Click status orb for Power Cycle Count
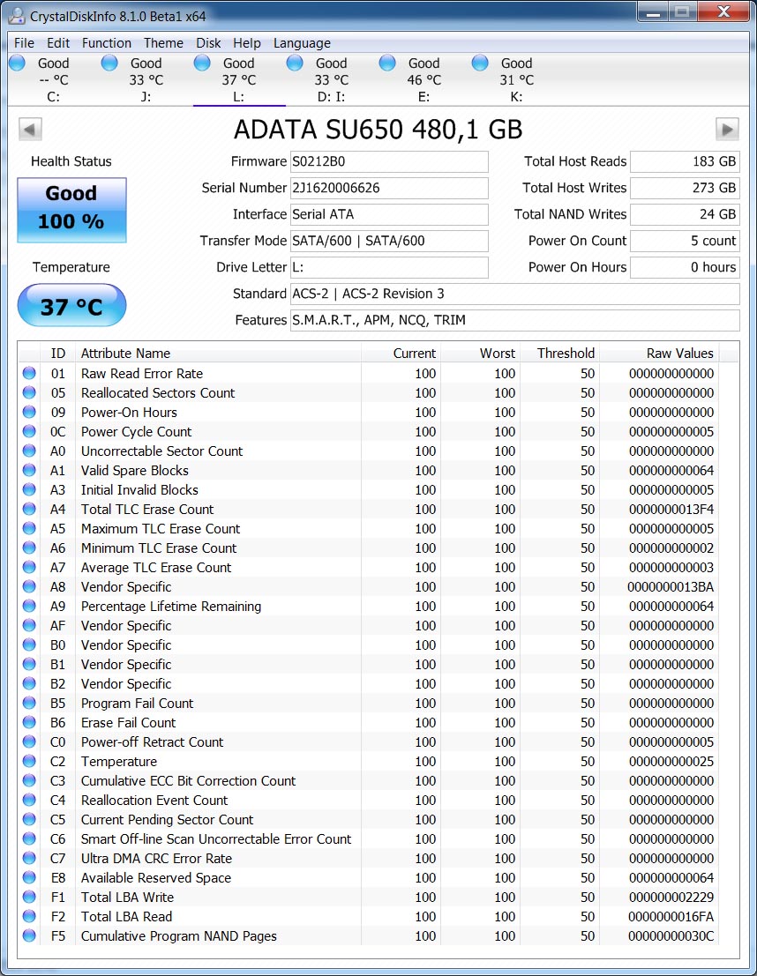The width and height of the screenshot is (757, 976). (x=28, y=431)
